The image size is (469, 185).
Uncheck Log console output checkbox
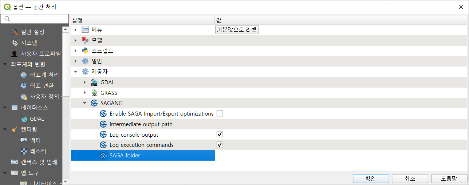click(x=220, y=134)
